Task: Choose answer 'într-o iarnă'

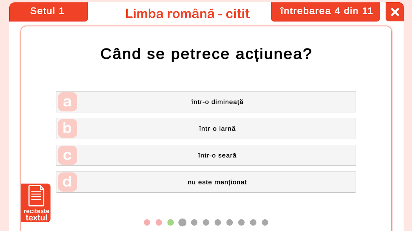Action: coord(217,128)
